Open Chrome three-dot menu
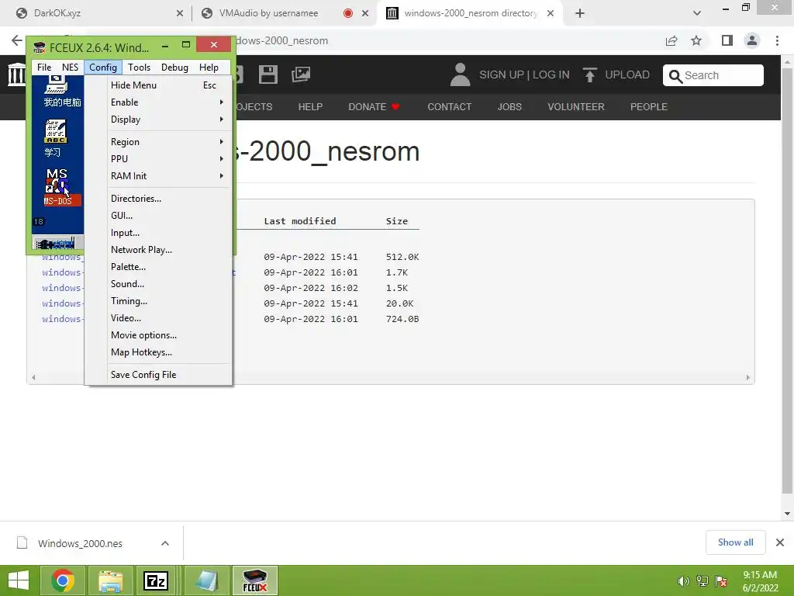Image resolution: width=794 pixels, height=596 pixels. tap(777, 40)
